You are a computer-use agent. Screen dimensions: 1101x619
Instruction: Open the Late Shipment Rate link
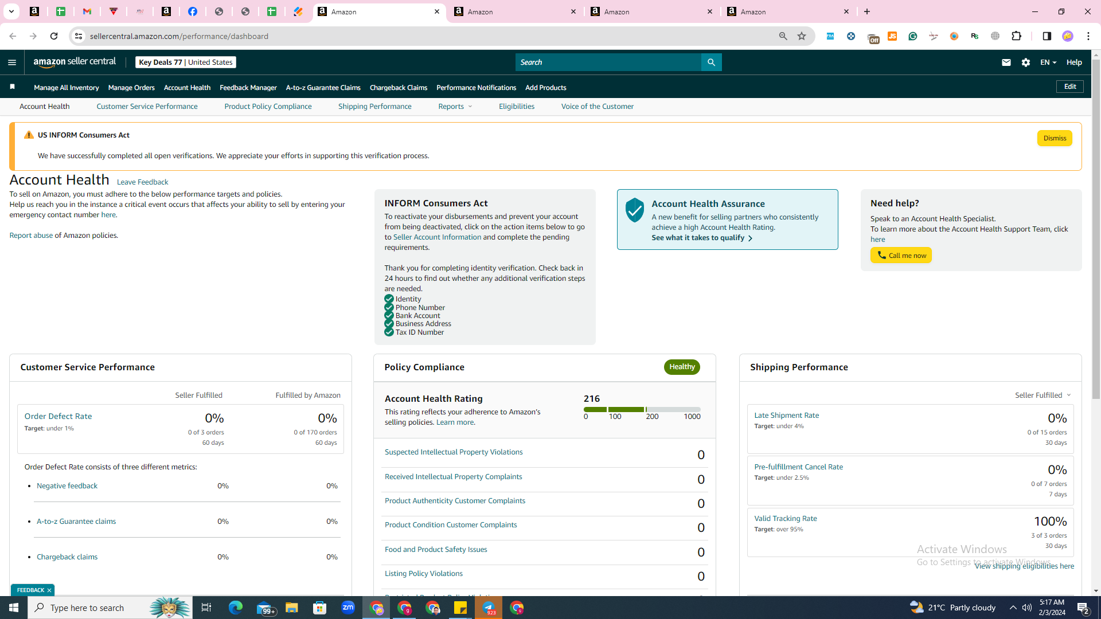(x=786, y=416)
